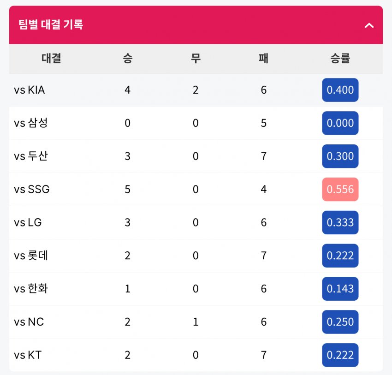Open the vs KIA matchup row
392x375 pixels.
point(196,90)
